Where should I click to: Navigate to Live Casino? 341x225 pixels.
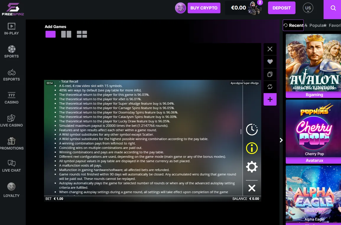(x=12, y=121)
